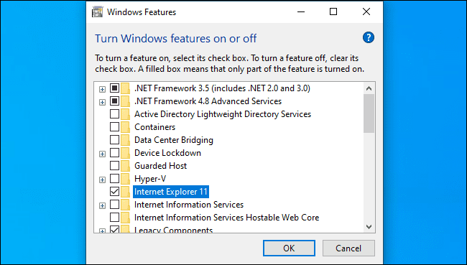Image resolution: width=467 pixels, height=265 pixels.
Task: Select Internet Information Services Hostable Web Core
Action: click(x=226, y=218)
